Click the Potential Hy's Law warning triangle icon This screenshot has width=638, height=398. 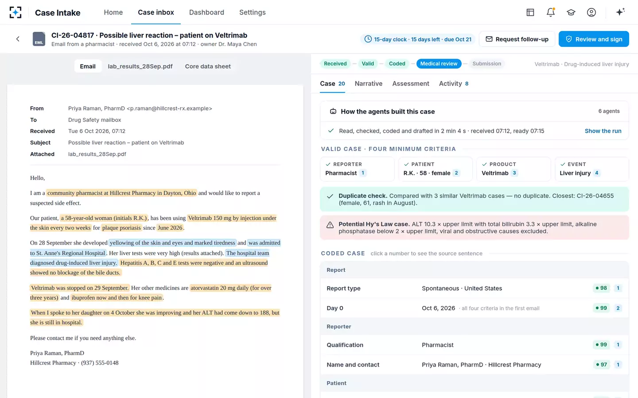pyautogui.click(x=330, y=225)
